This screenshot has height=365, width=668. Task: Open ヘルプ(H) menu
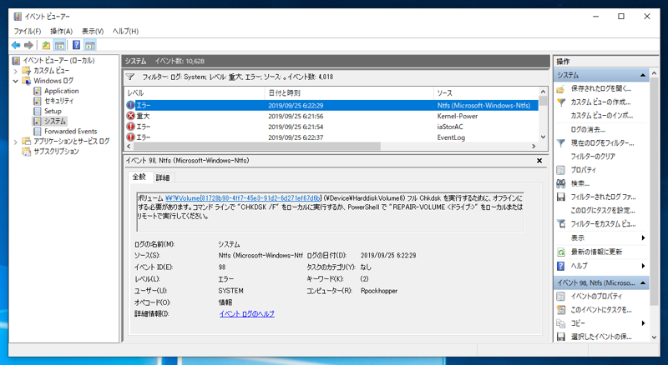125,31
